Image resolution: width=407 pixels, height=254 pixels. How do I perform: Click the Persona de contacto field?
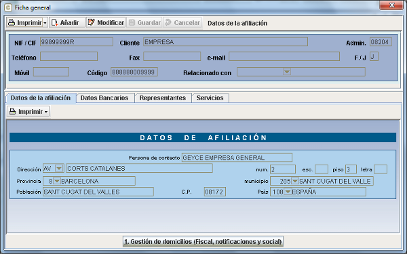[237, 158]
